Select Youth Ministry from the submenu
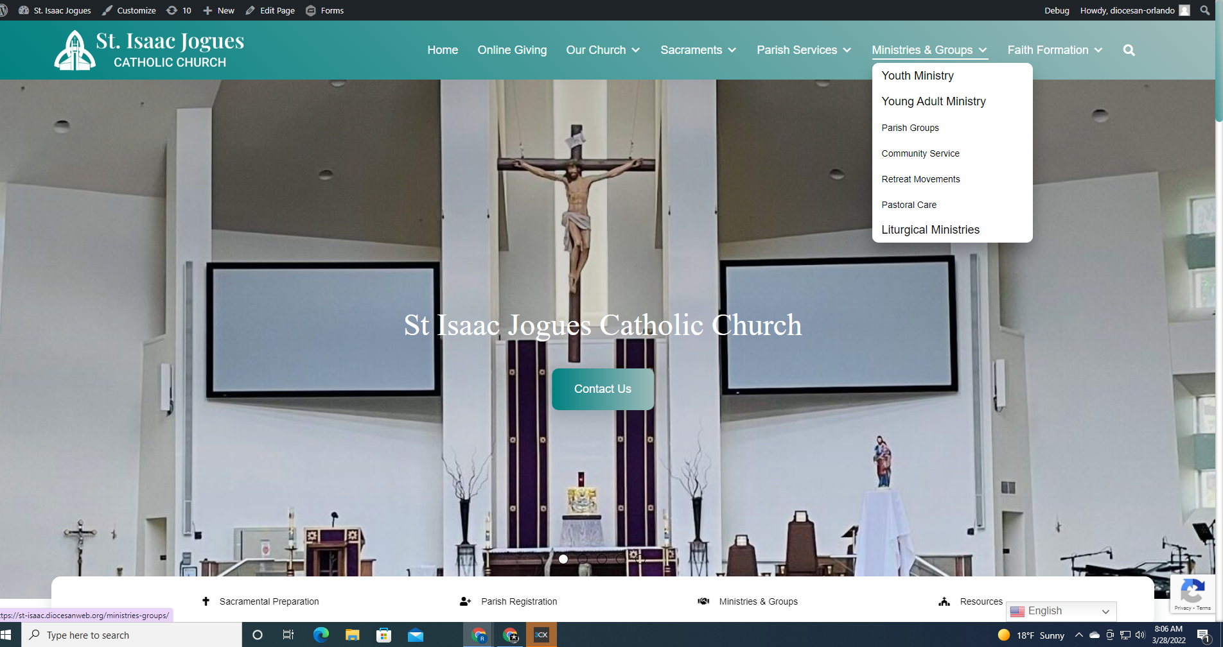Viewport: 1223px width, 647px height. point(917,76)
